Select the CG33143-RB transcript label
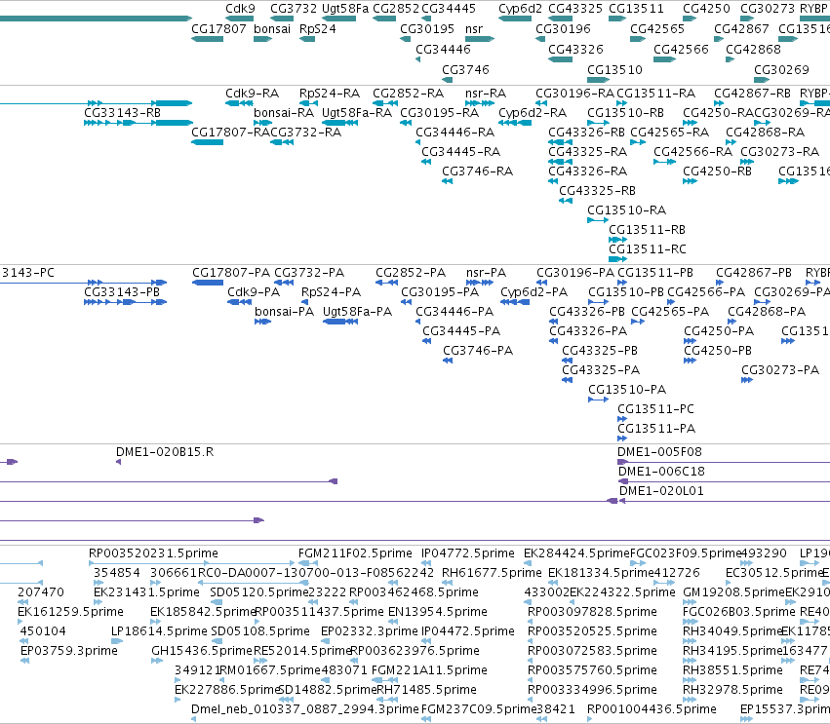This screenshot has height=724, width=830. click(x=122, y=113)
